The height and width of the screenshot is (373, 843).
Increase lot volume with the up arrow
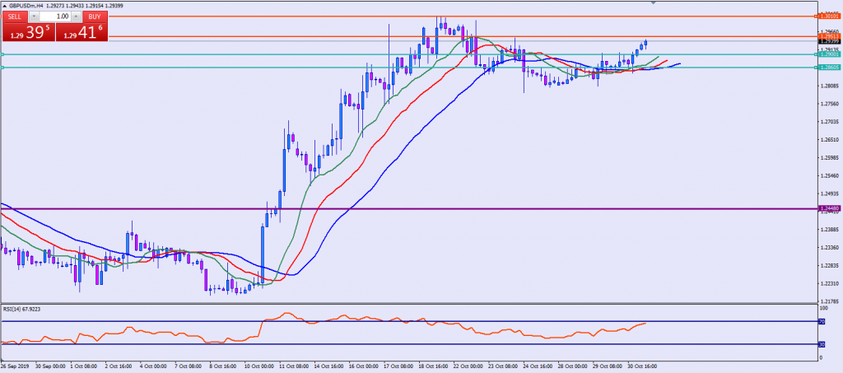pyautogui.click(x=76, y=16)
